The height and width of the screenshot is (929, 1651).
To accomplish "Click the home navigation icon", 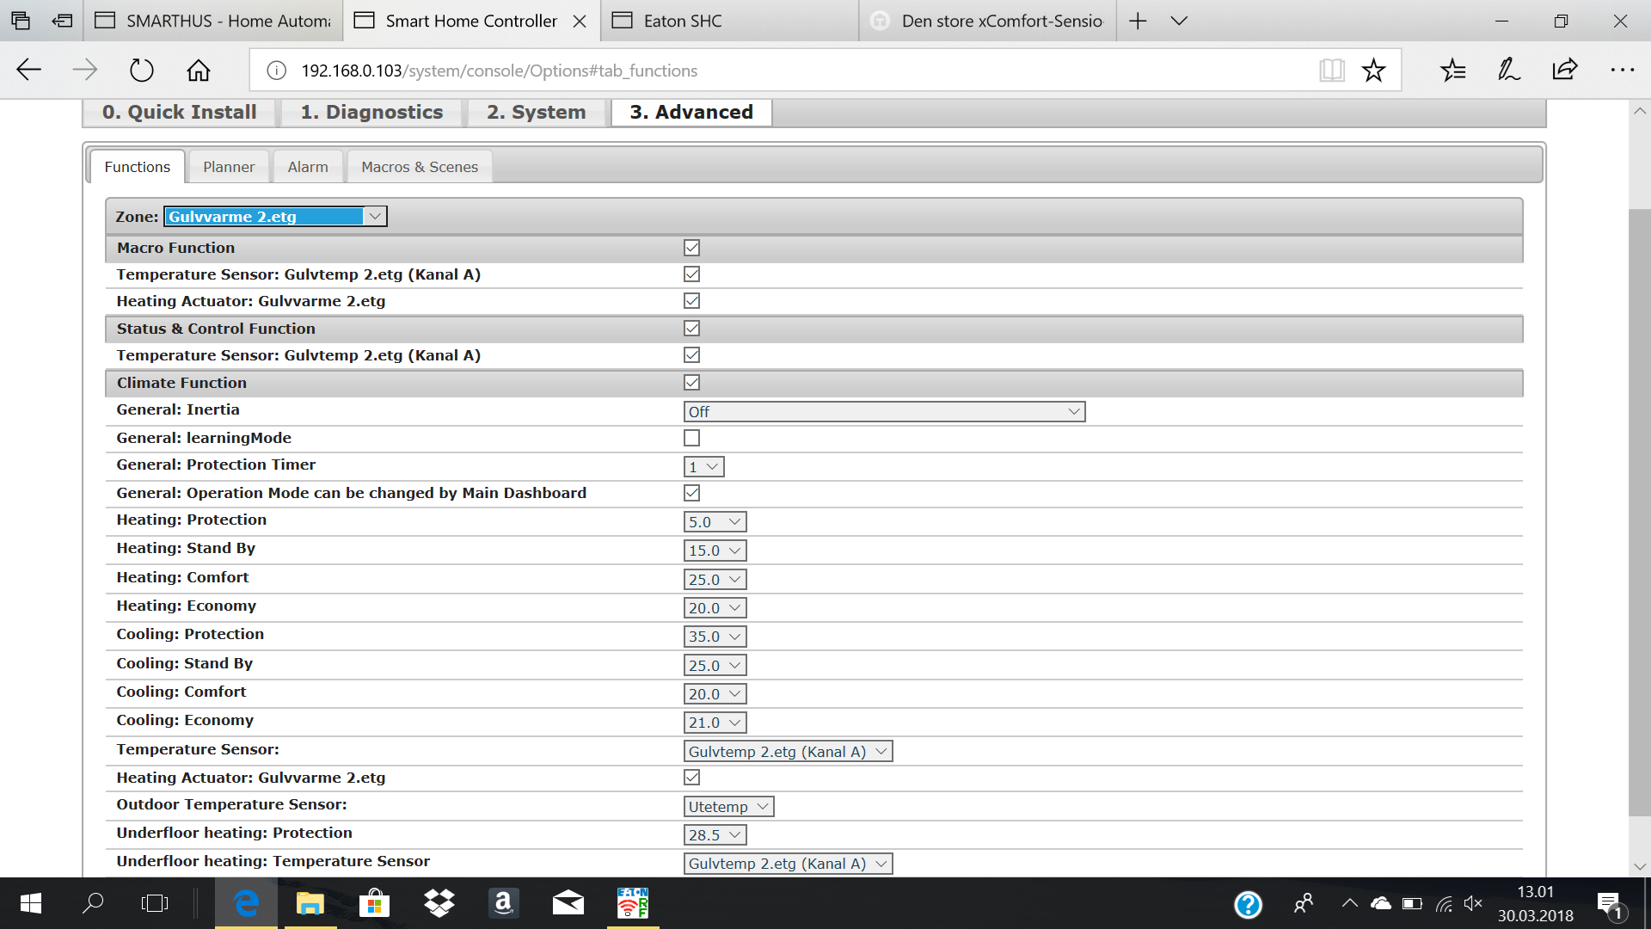I will [199, 71].
